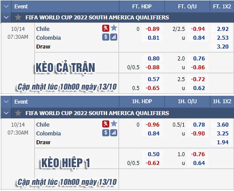
Task: Click the red live stream icon in full-time section
Action: 106,28
